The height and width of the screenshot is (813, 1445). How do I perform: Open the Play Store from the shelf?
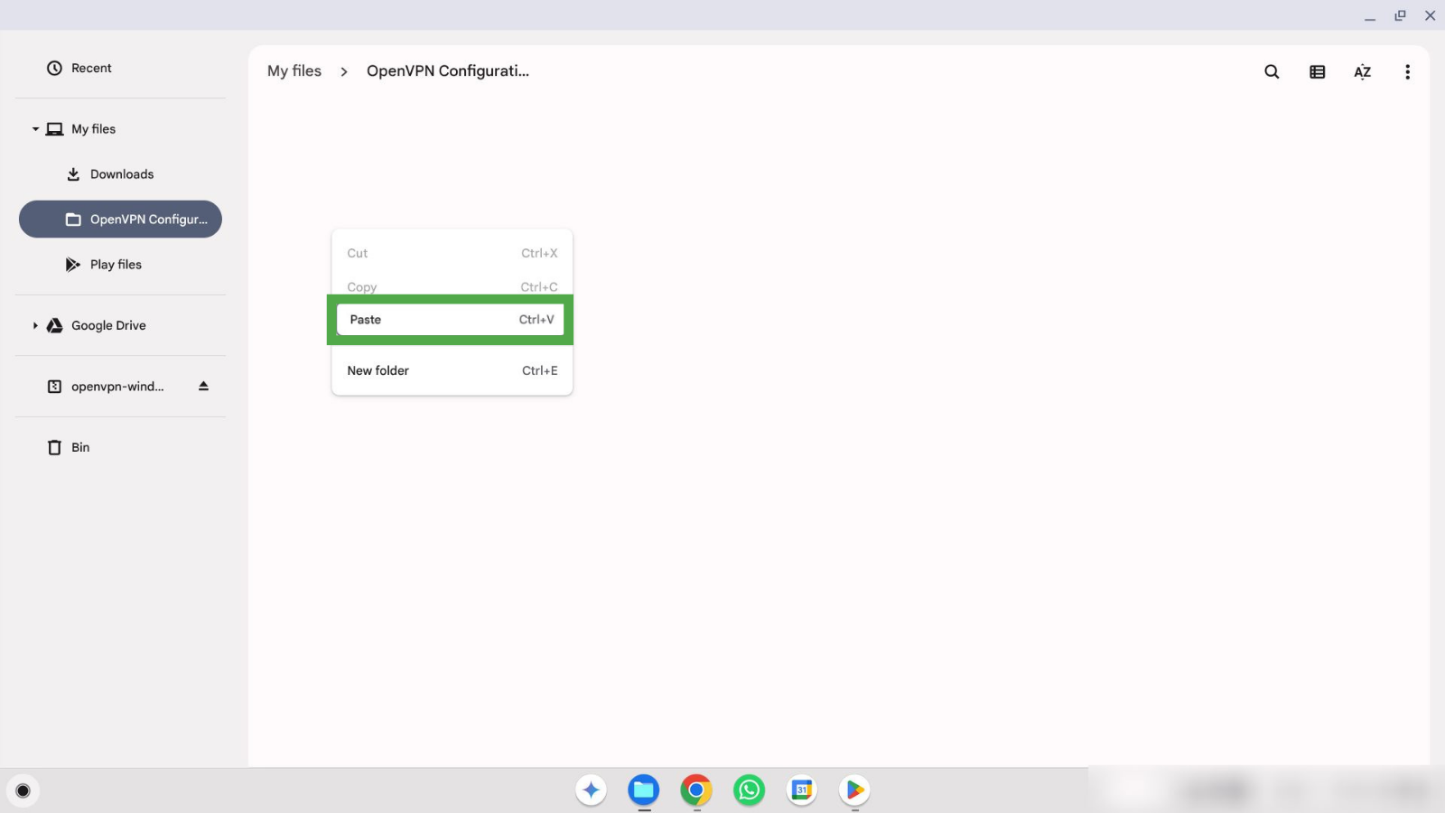click(x=854, y=790)
